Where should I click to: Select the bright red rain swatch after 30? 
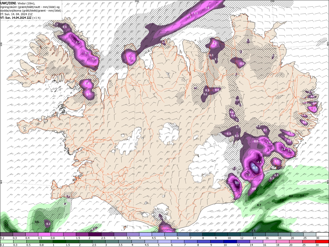pyautogui.click(x=322, y=242)
